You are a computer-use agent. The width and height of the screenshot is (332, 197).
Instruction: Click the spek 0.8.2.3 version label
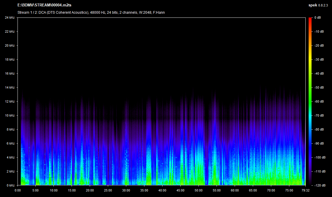pos(319,5)
